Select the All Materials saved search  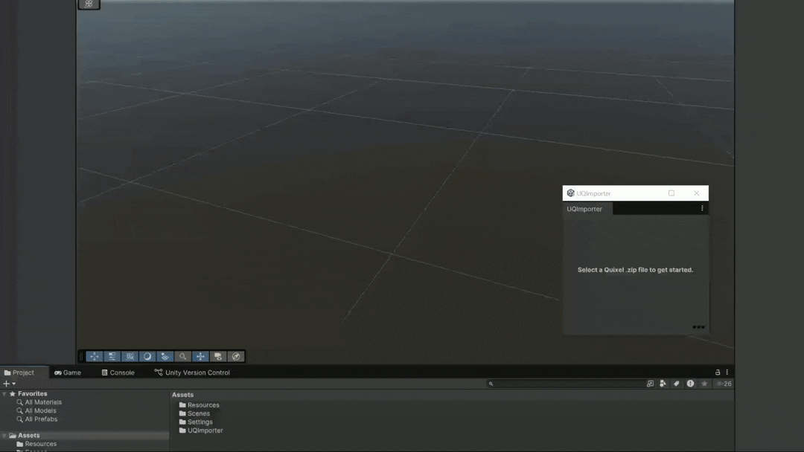pyautogui.click(x=43, y=402)
